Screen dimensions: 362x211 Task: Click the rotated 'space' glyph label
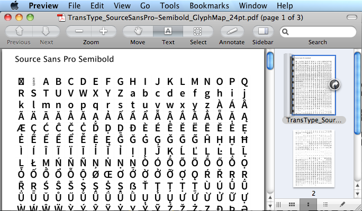click(34, 82)
